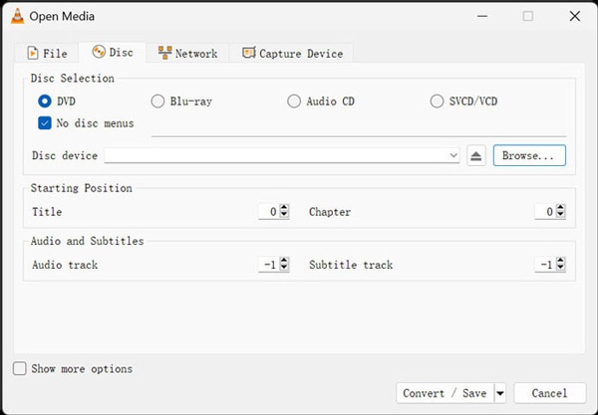
Task: Minimize the Open Media window
Action: [x=482, y=16]
